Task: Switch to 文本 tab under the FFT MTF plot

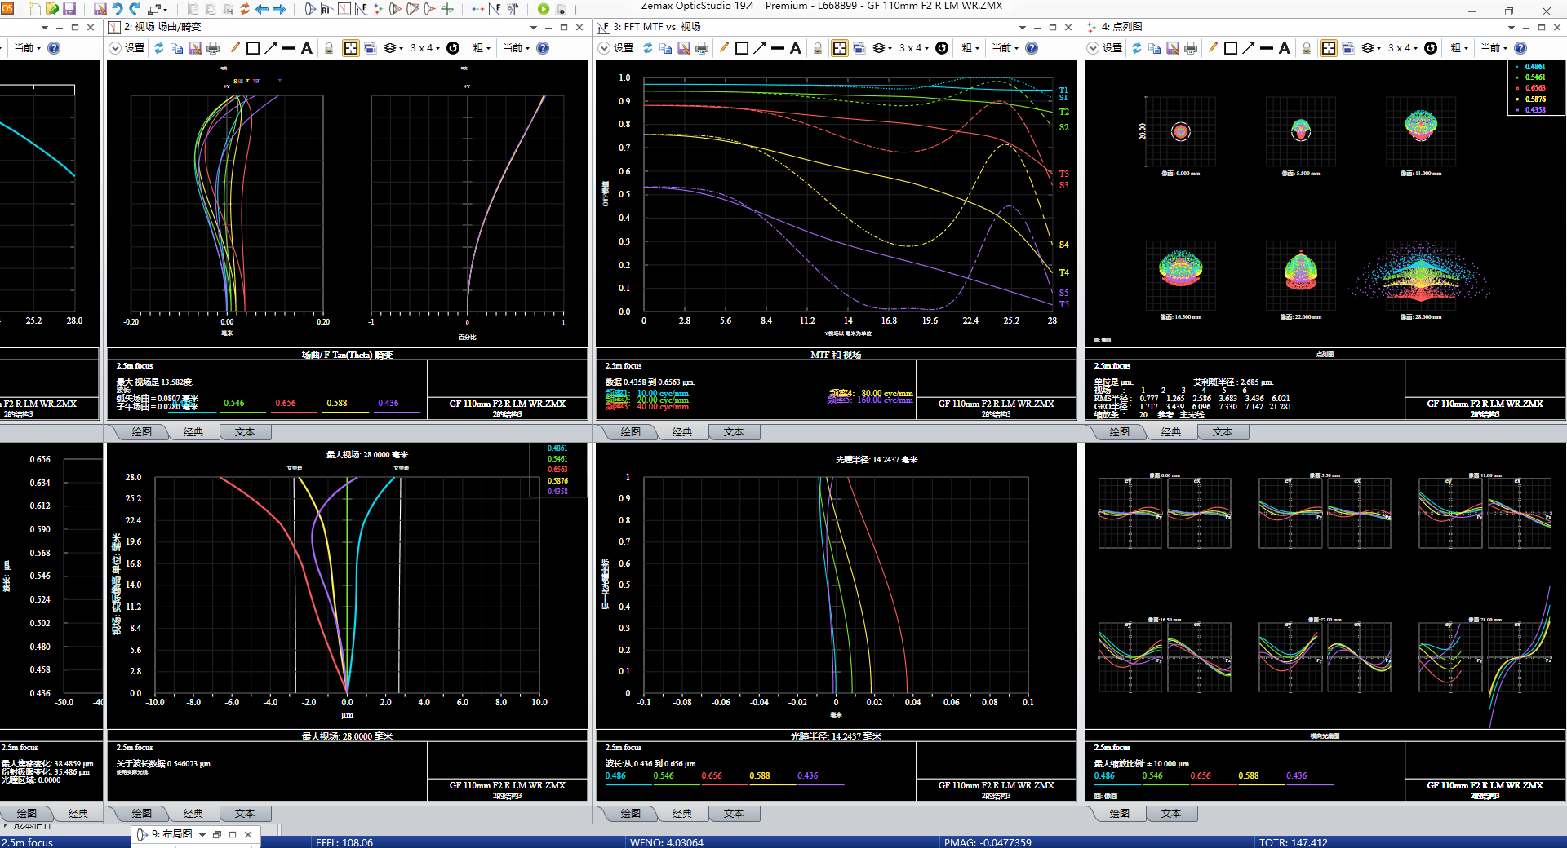Action: tap(733, 432)
